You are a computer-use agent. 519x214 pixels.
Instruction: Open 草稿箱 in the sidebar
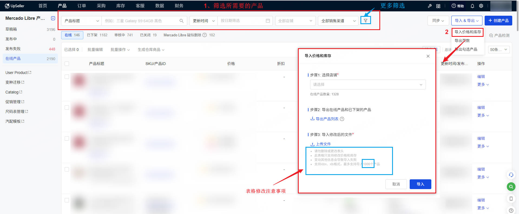pos(30,29)
